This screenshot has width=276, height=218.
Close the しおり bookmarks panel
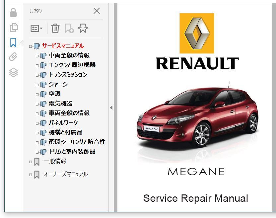point(97,11)
